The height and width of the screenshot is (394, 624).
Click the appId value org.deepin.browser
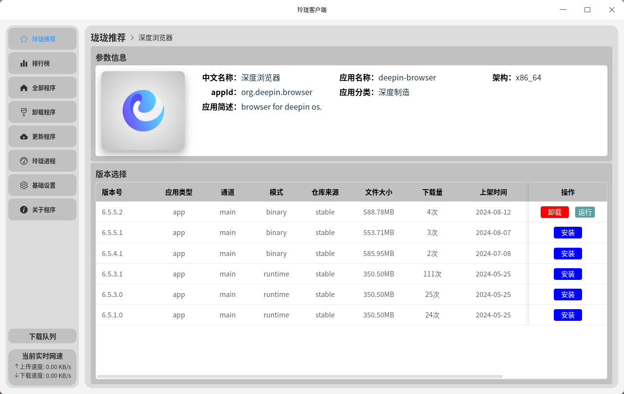pos(277,92)
